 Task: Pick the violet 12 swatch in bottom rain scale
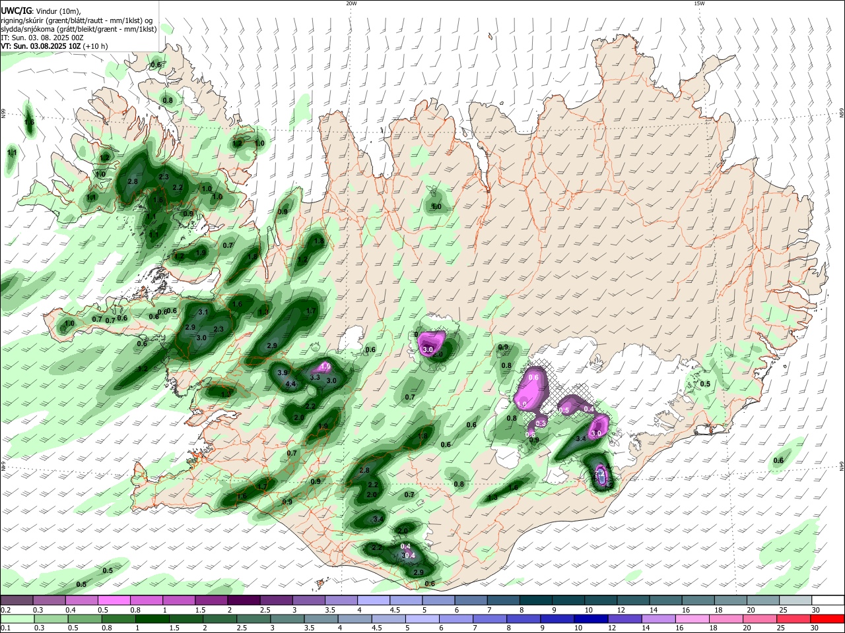click(624, 618)
